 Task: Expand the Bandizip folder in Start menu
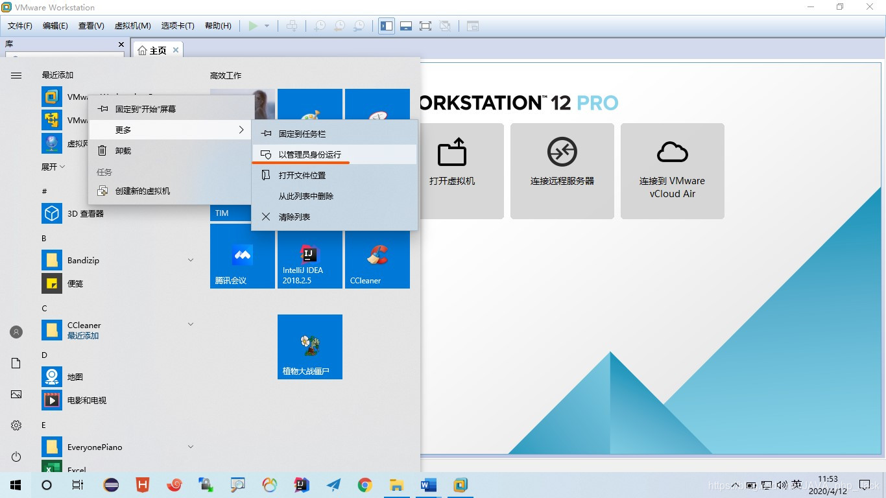[x=117, y=260]
